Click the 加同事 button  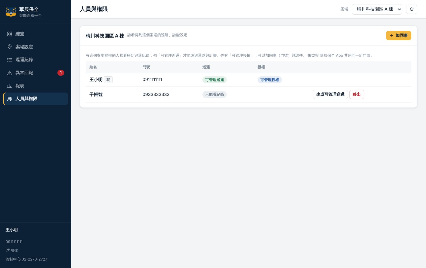(399, 36)
